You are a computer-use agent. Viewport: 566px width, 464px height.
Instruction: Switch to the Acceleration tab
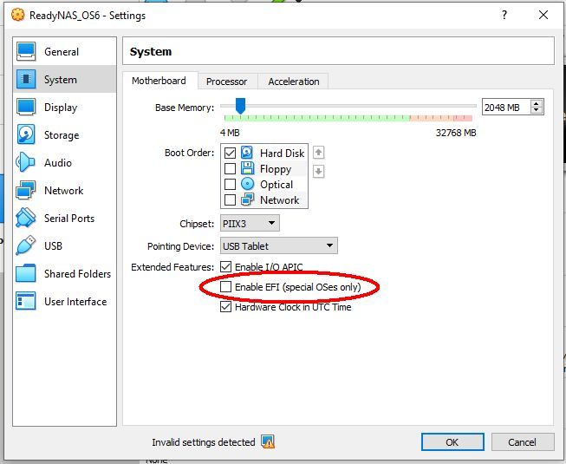pos(294,82)
